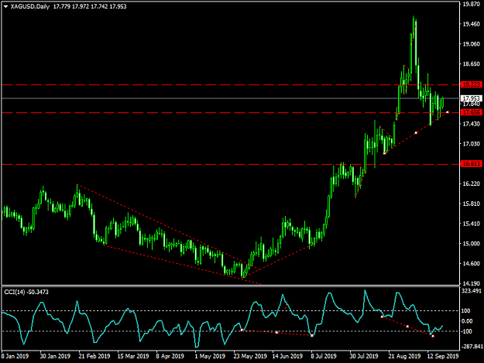Click the 23 May 2019 date label

249,356
